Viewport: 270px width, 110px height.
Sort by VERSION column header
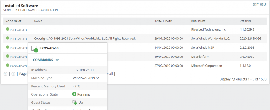click(x=245, y=21)
